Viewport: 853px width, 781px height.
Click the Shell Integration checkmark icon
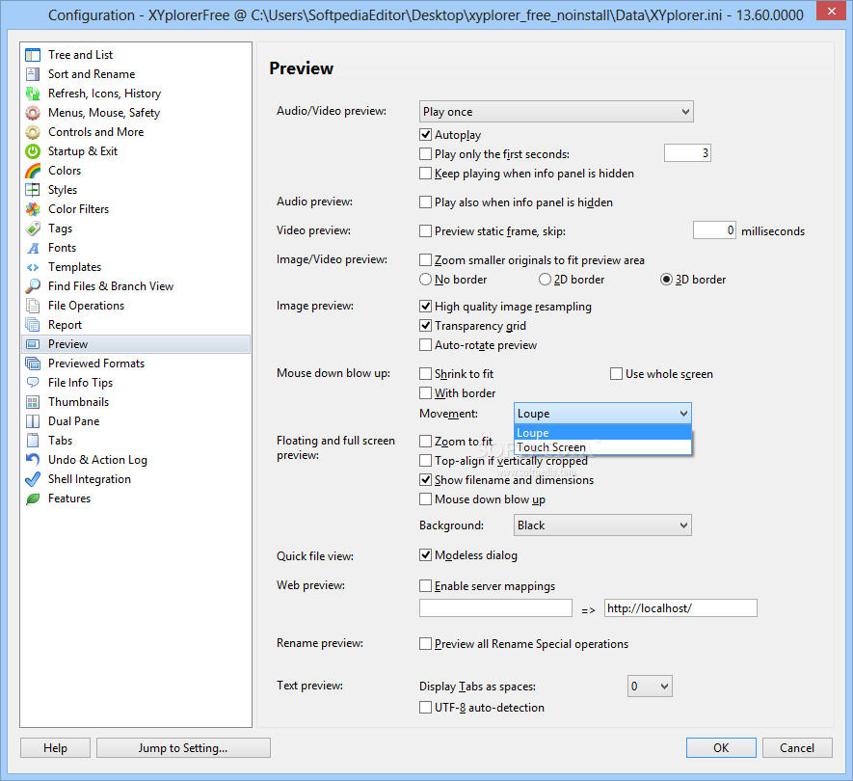click(33, 479)
